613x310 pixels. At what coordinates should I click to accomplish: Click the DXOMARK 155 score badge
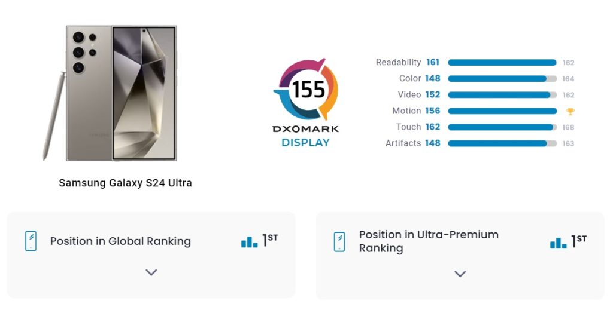[306, 89]
